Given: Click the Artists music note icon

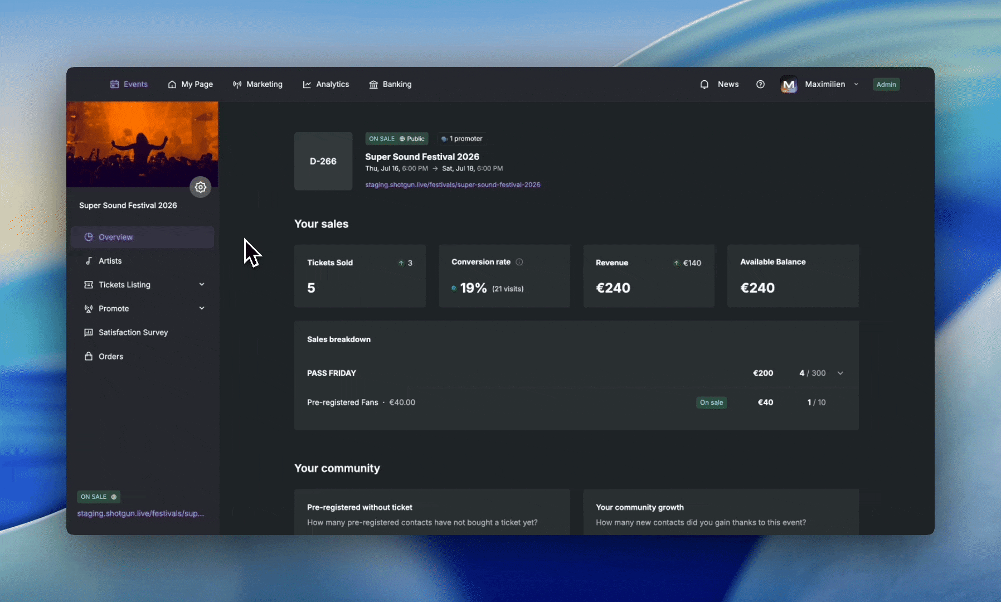Looking at the screenshot, I should tap(89, 261).
